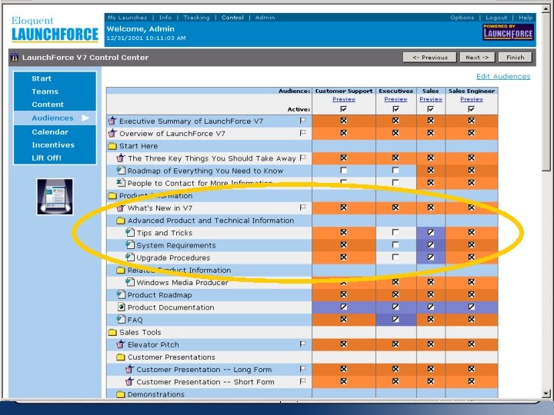Click People to Contact document icon

click(121, 183)
